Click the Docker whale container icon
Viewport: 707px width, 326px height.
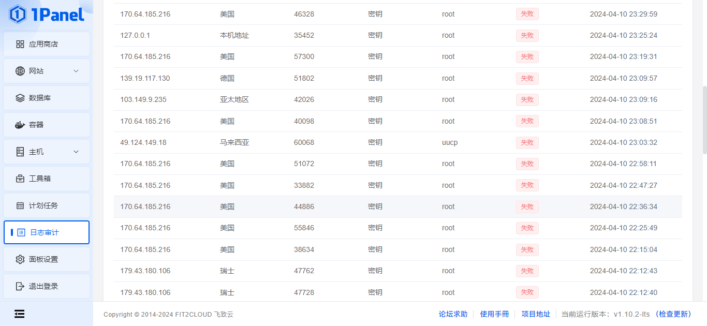click(20, 125)
